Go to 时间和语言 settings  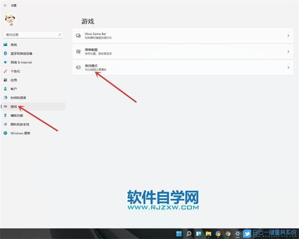pyautogui.click(x=18, y=97)
